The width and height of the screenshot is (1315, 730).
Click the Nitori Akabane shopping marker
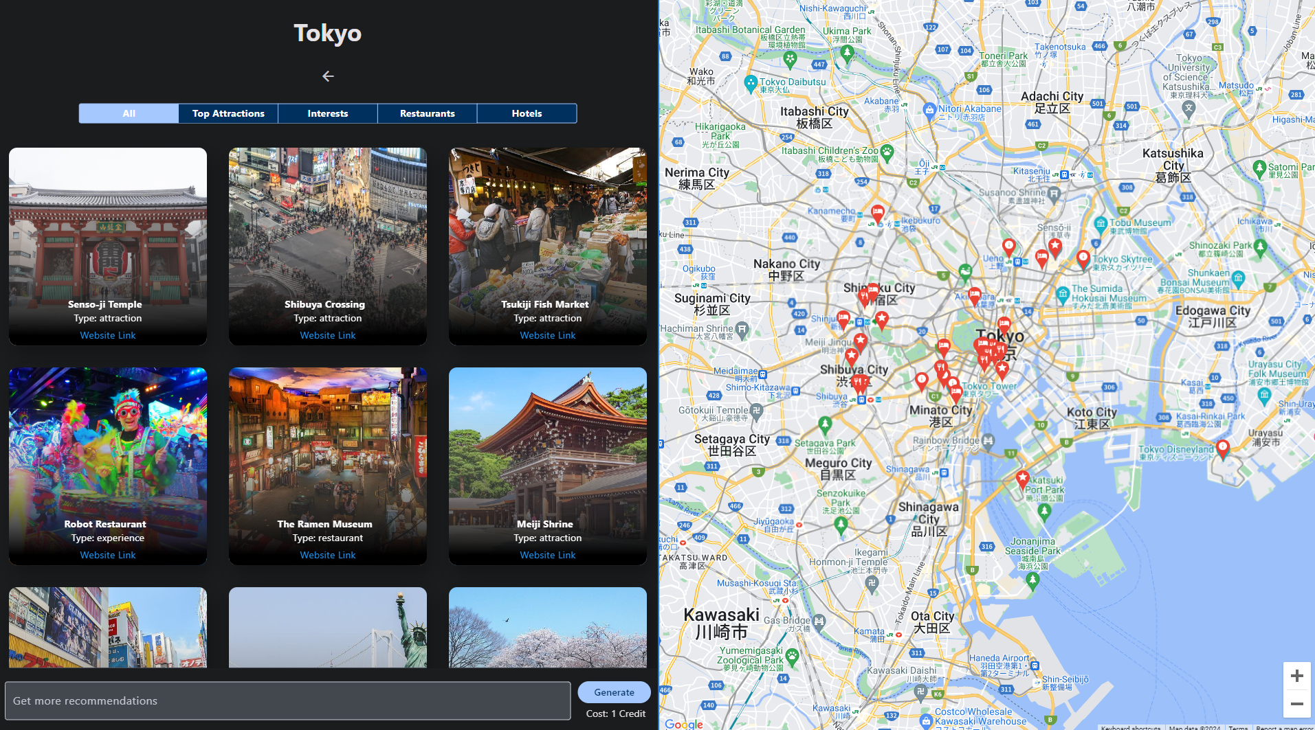929,110
